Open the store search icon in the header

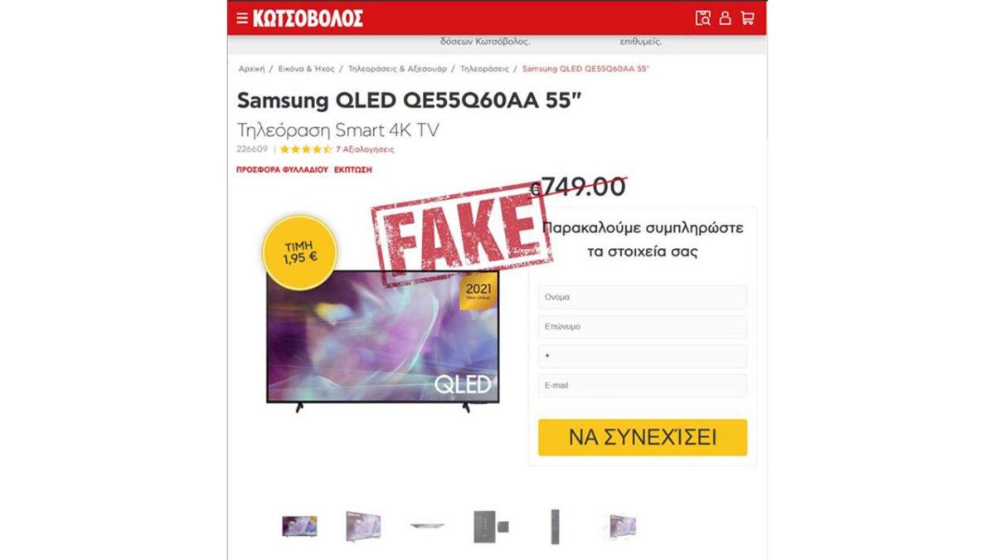click(703, 18)
